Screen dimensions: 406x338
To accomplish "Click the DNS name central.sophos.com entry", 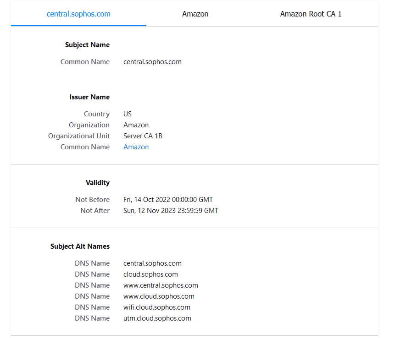I will point(152,263).
